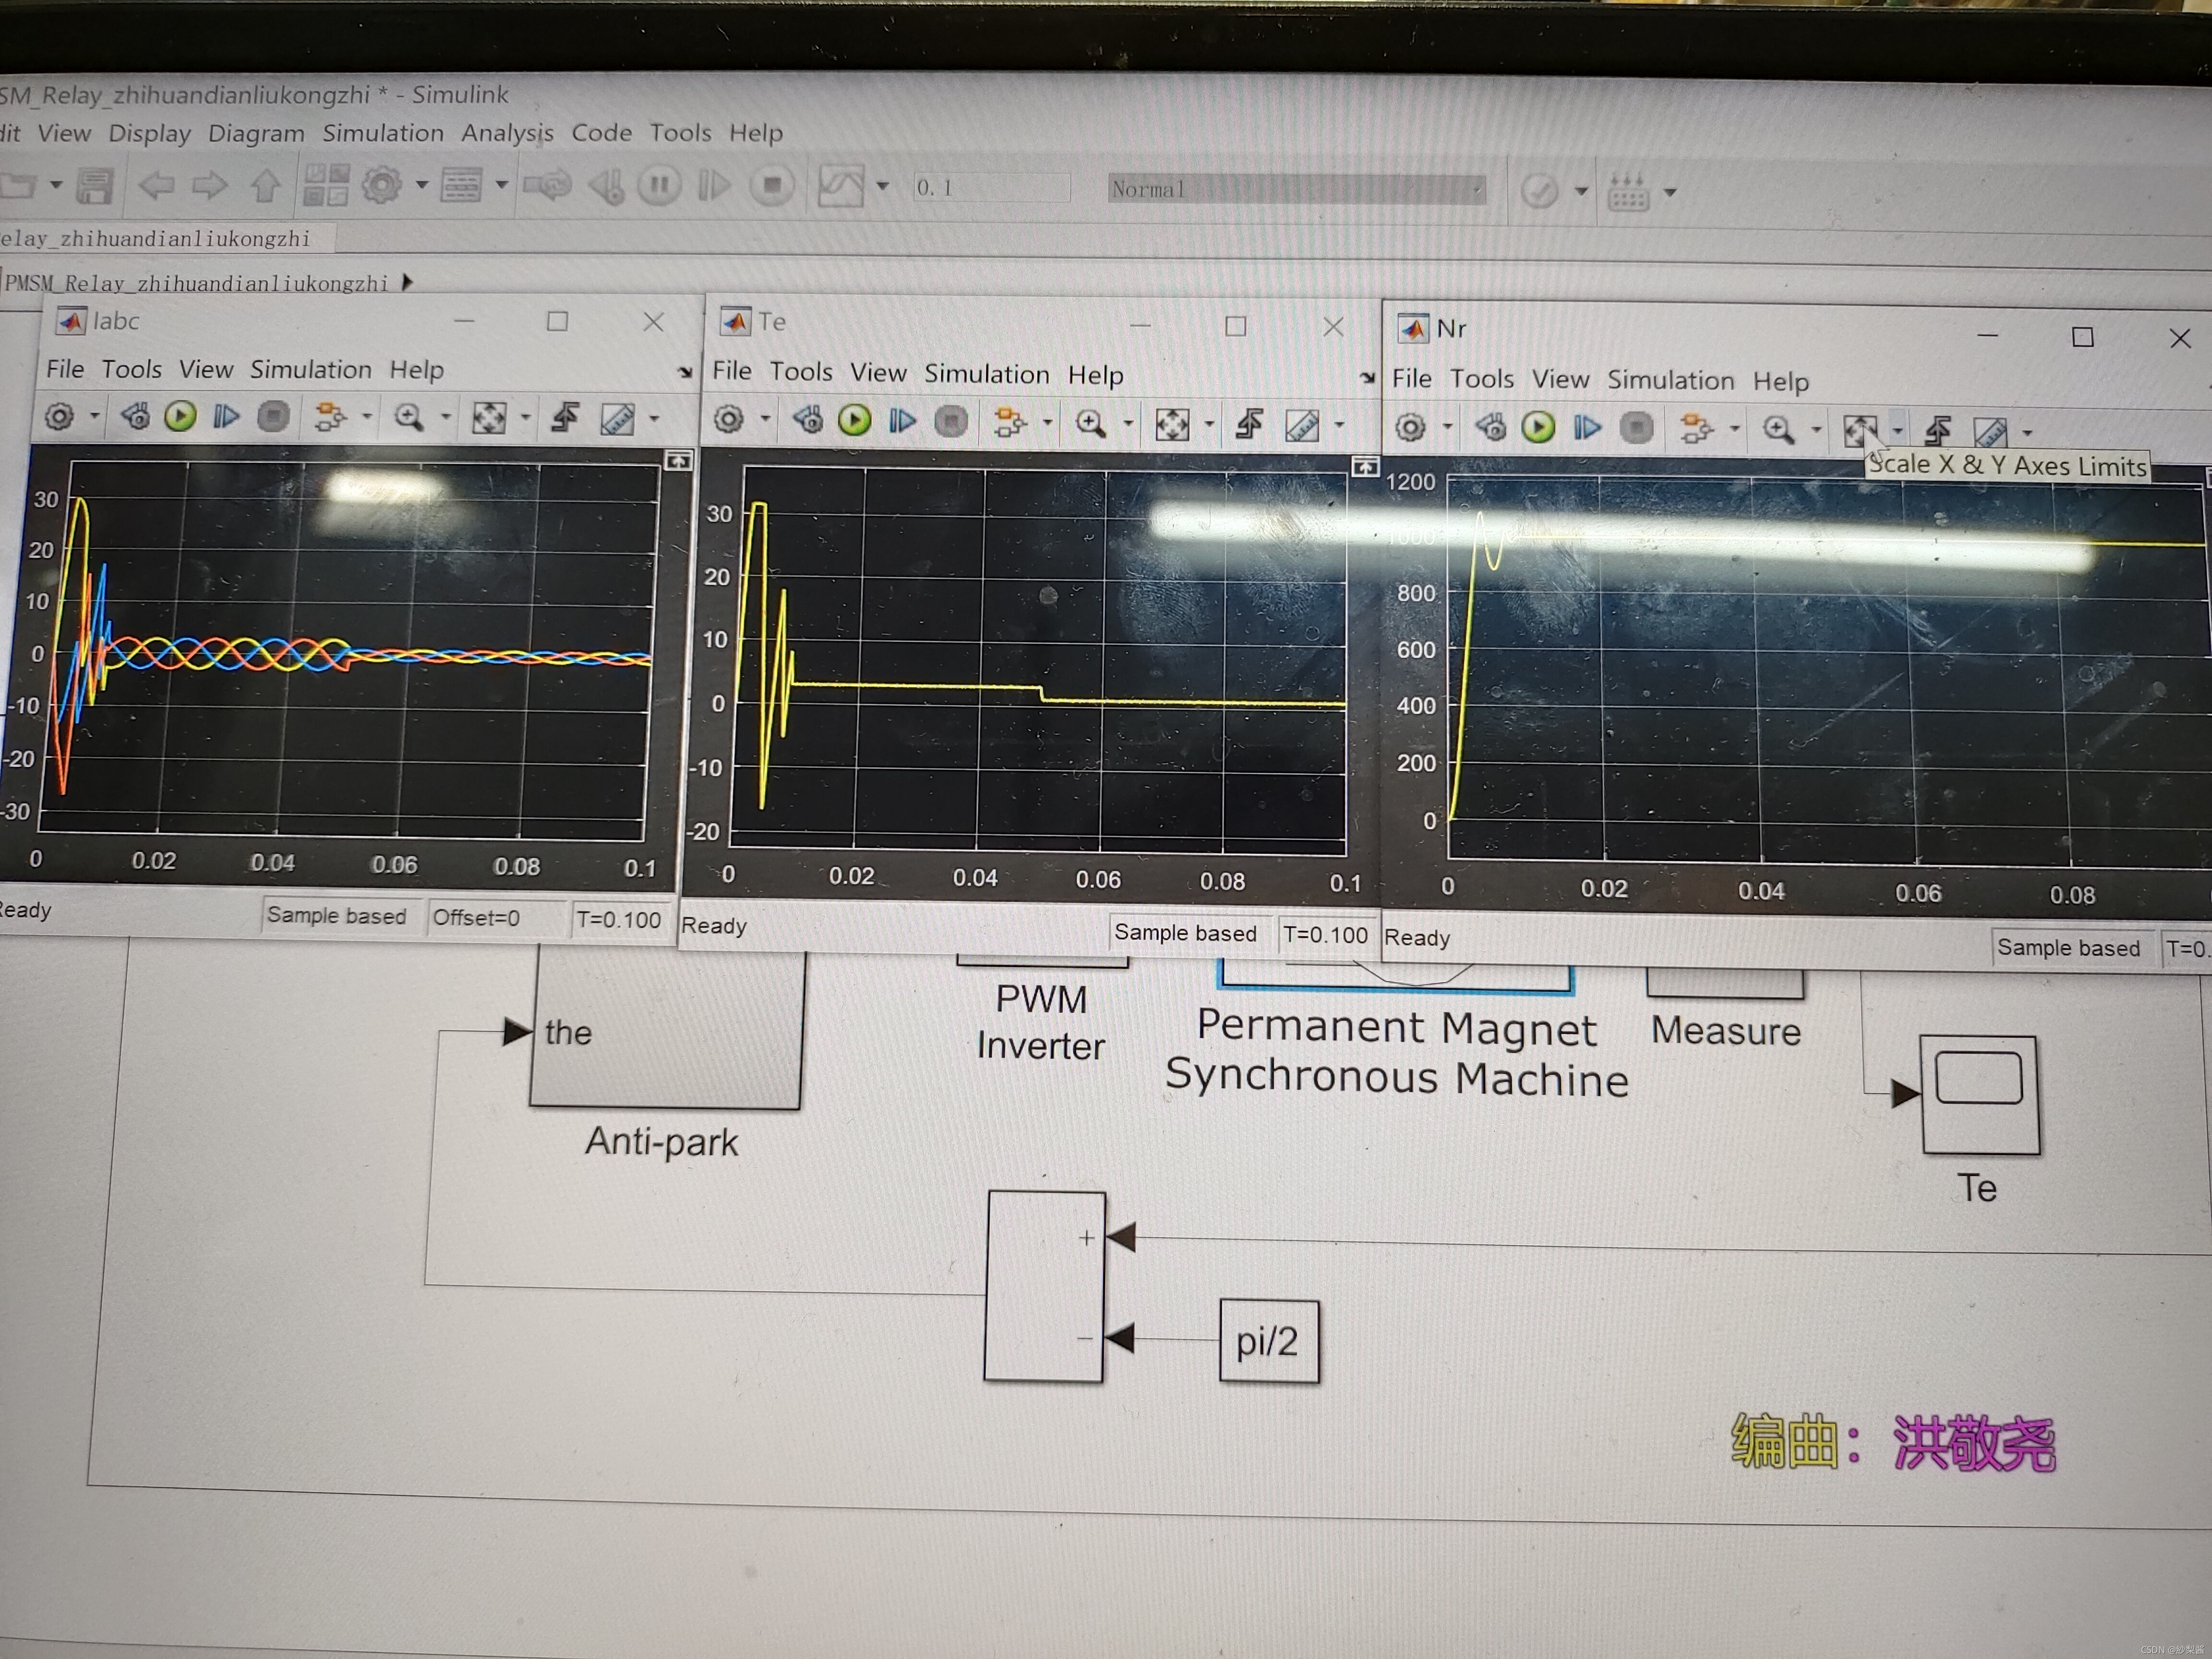Select the sum block with plus and minus

[x=1044, y=1287]
